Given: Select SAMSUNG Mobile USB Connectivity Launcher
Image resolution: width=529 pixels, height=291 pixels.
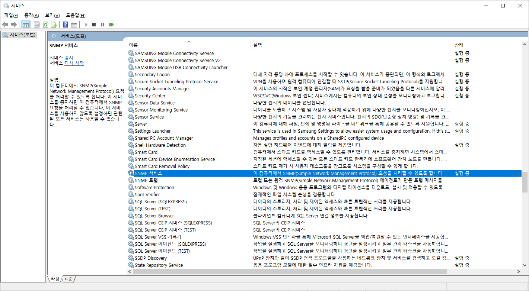Looking at the screenshot, I should click(x=181, y=67).
